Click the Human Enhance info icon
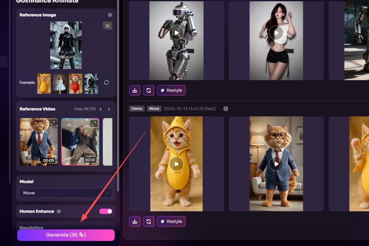369x246 pixels. [59, 211]
